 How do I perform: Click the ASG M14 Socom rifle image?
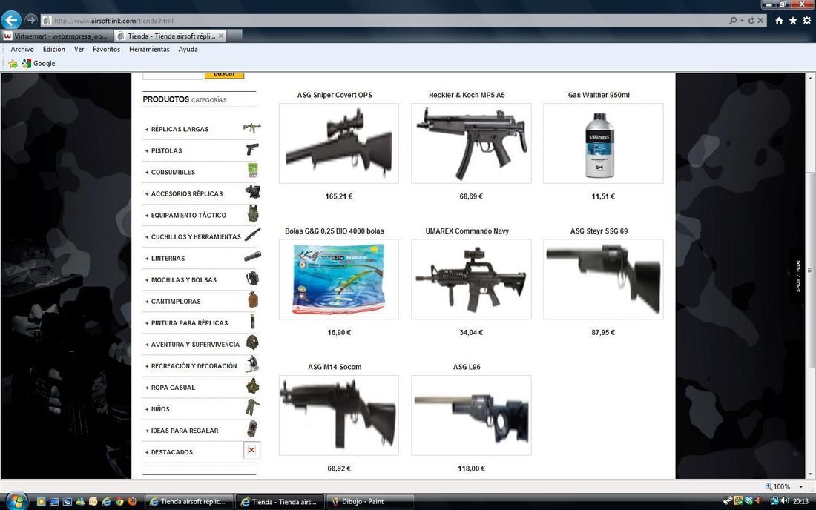click(339, 415)
